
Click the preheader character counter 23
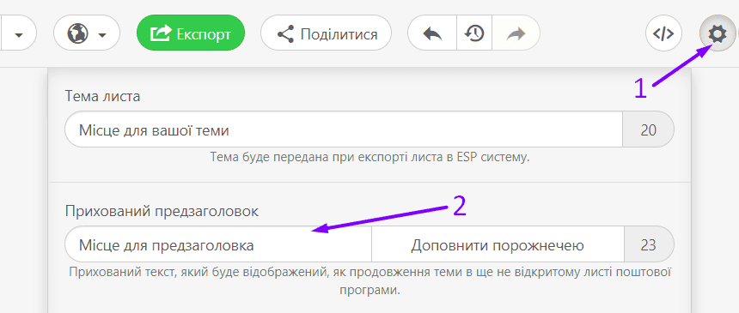649,244
